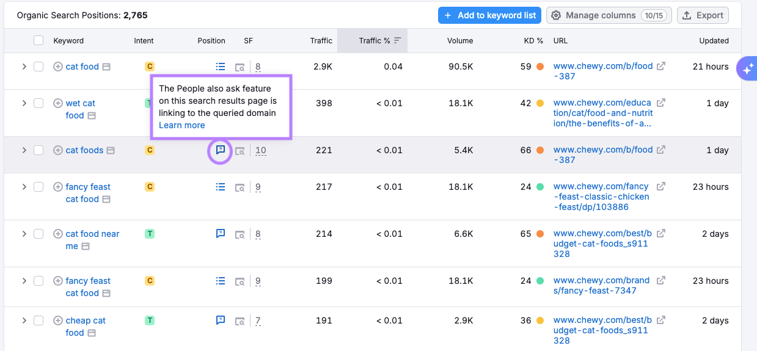Image resolution: width=757 pixels, height=351 pixels.
Task: Open SERP snapshot icon after "cat foods" keyword
Action: tap(111, 150)
